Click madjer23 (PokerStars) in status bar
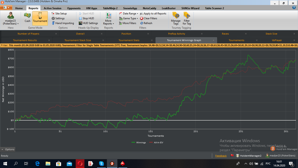Viewport: 298px width, 168px height. [x=281, y=156]
